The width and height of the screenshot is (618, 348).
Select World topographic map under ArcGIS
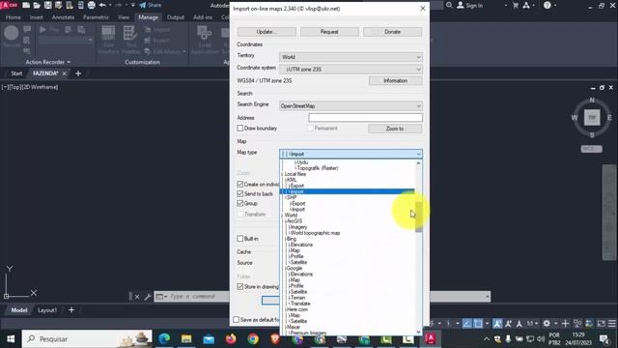pos(315,233)
